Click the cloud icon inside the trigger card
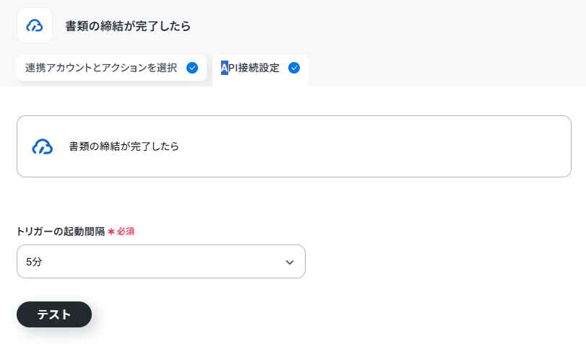This screenshot has width=586, height=344. pyautogui.click(x=42, y=146)
